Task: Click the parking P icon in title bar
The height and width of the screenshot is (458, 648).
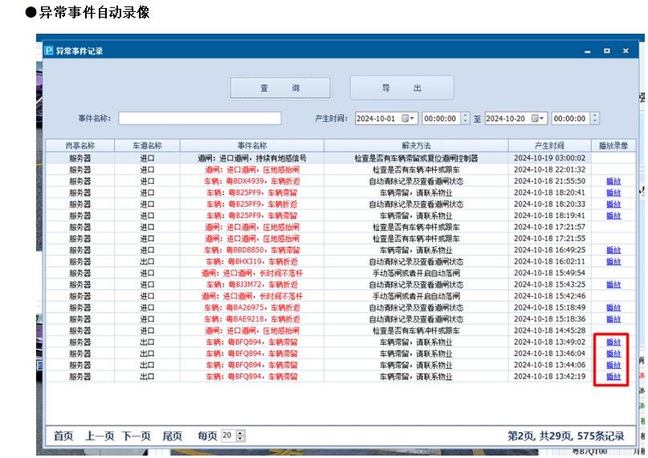Action: tap(48, 51)
